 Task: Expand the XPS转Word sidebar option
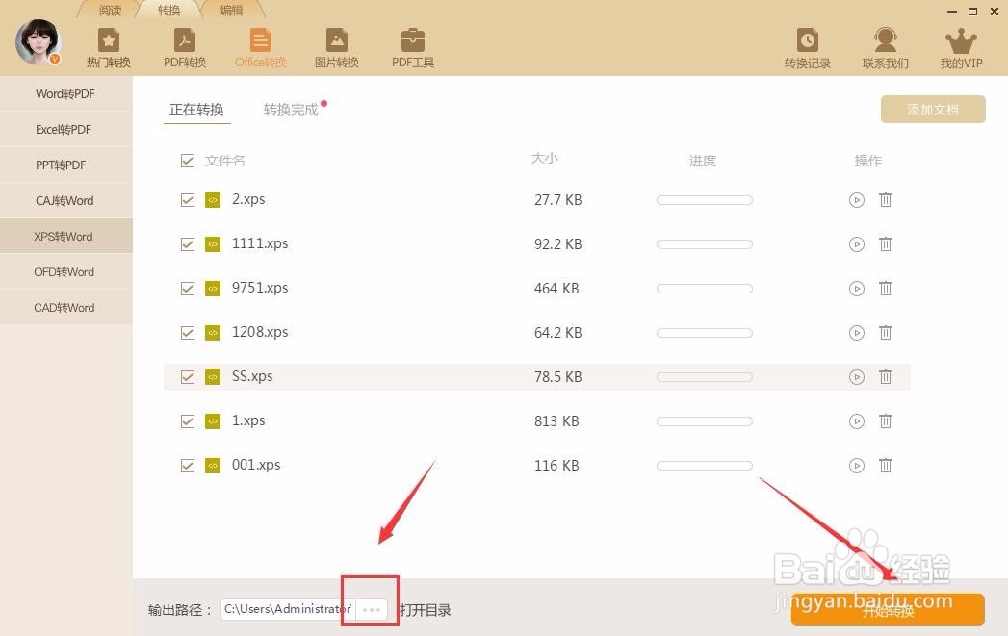tap(65, 236)
